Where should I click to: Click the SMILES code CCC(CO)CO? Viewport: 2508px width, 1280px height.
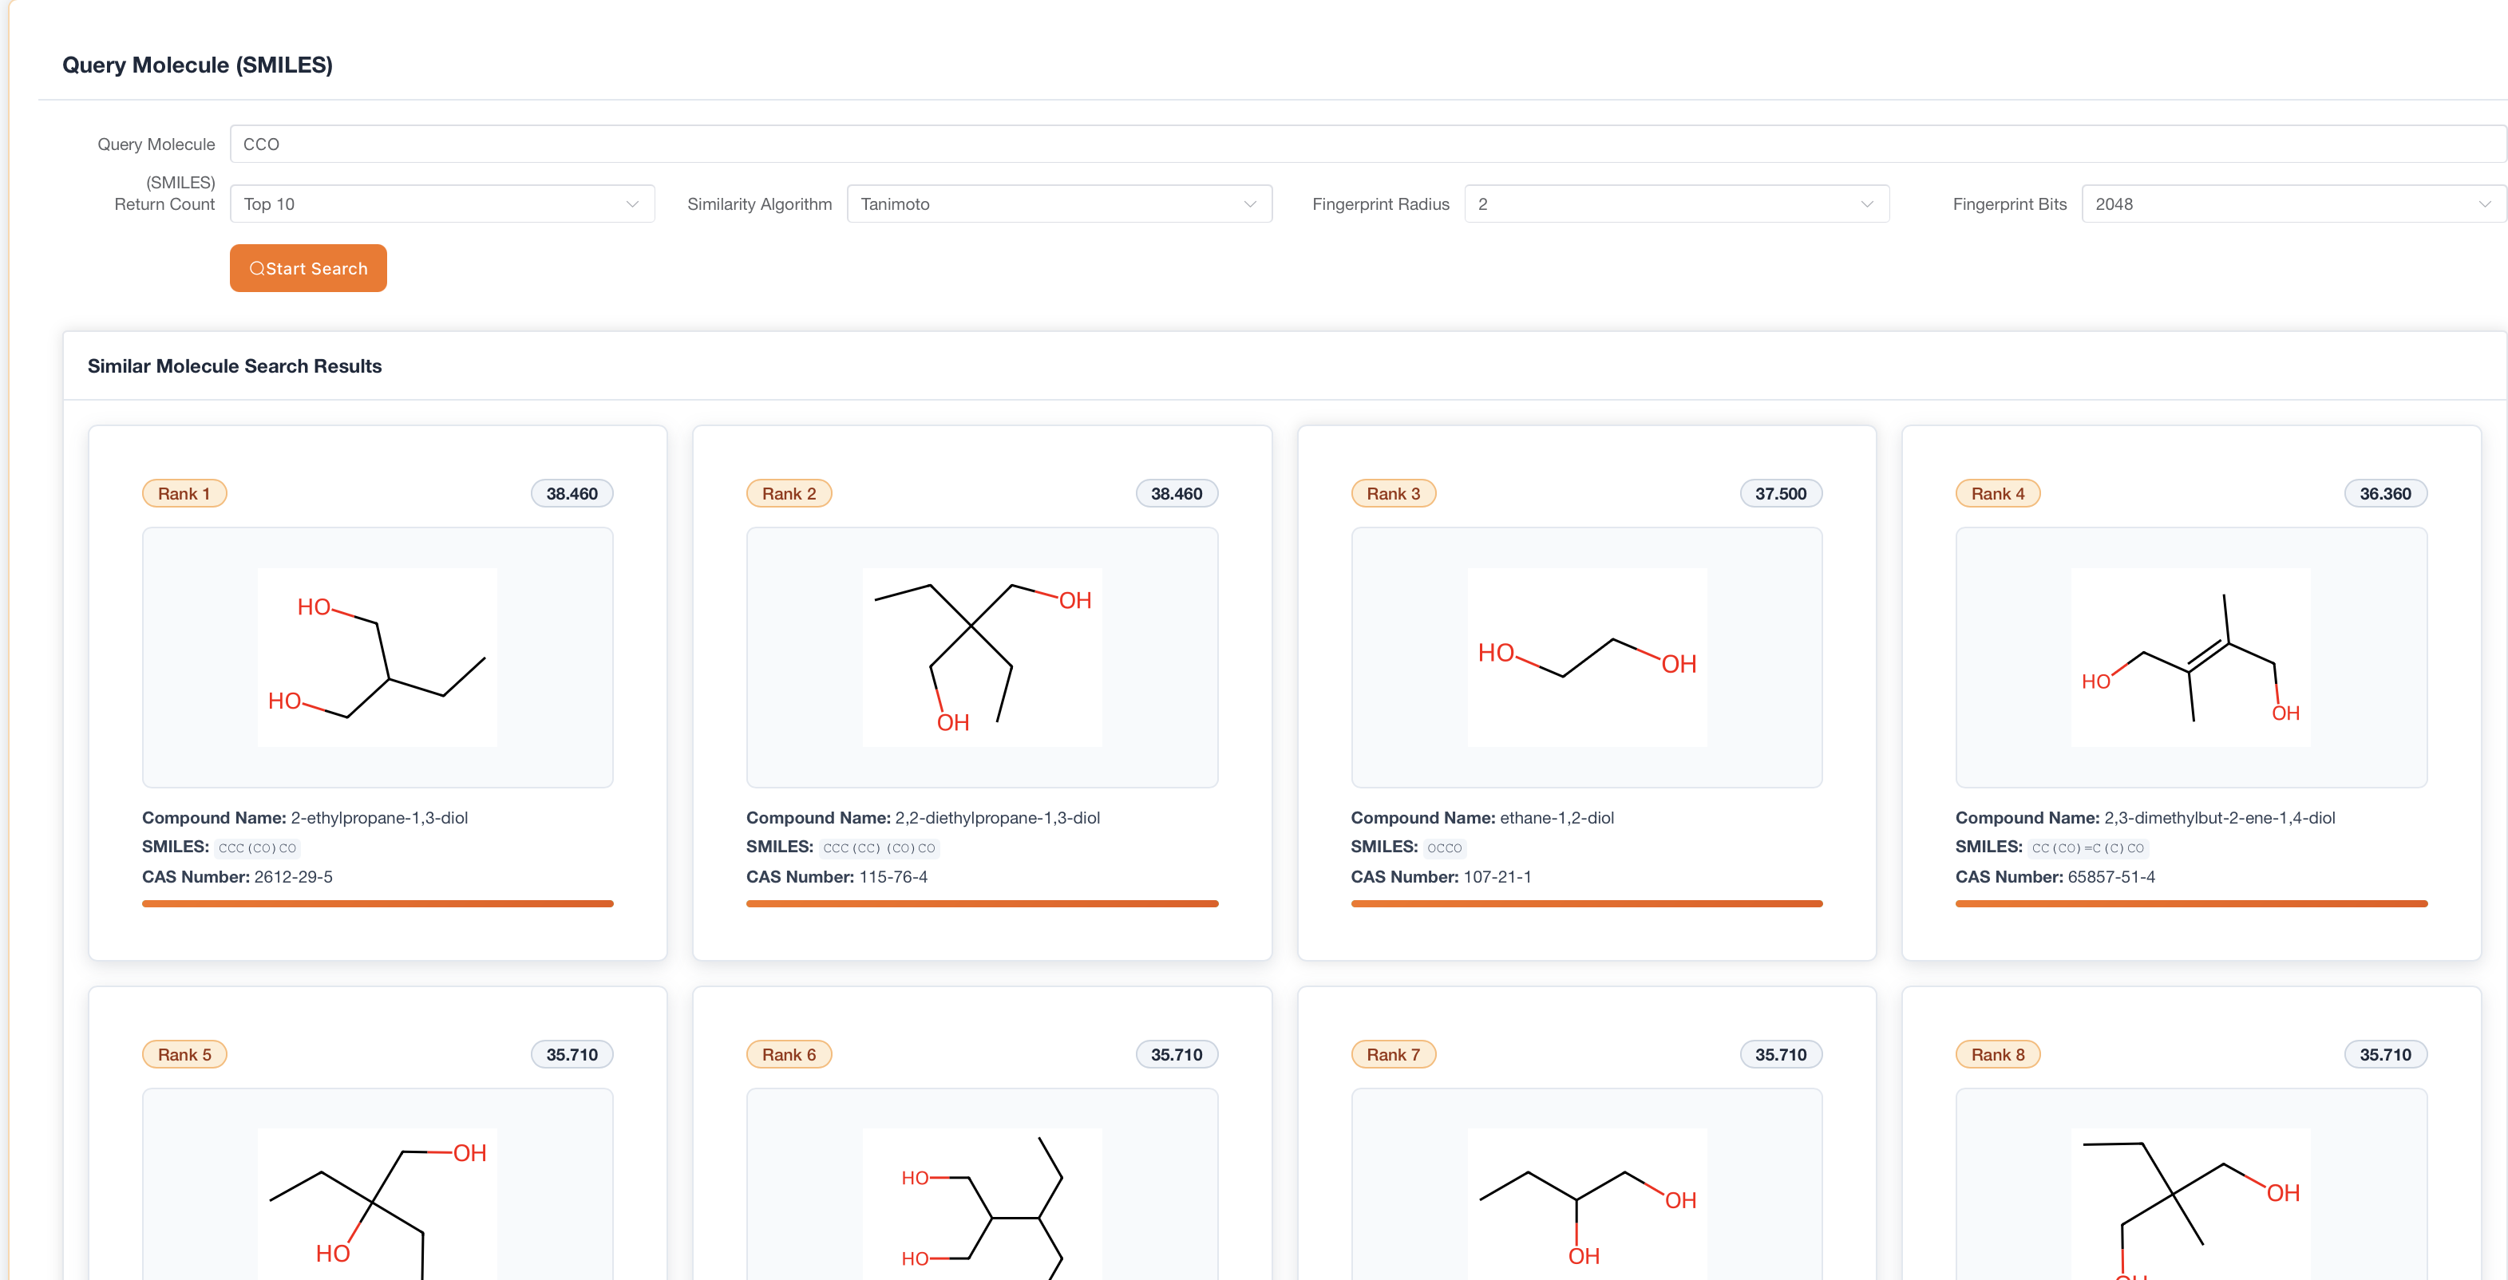tap(257, 847)
